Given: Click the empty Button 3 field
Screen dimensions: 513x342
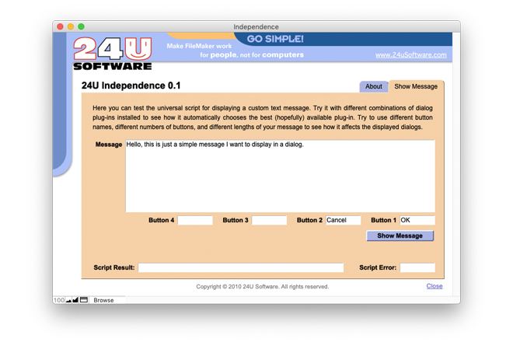Looking at the screenshot, I should pos(269,221).
